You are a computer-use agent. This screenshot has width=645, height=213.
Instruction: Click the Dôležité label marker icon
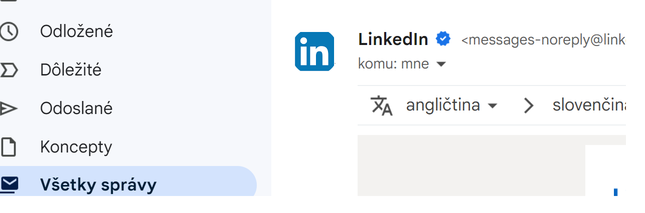9,70
